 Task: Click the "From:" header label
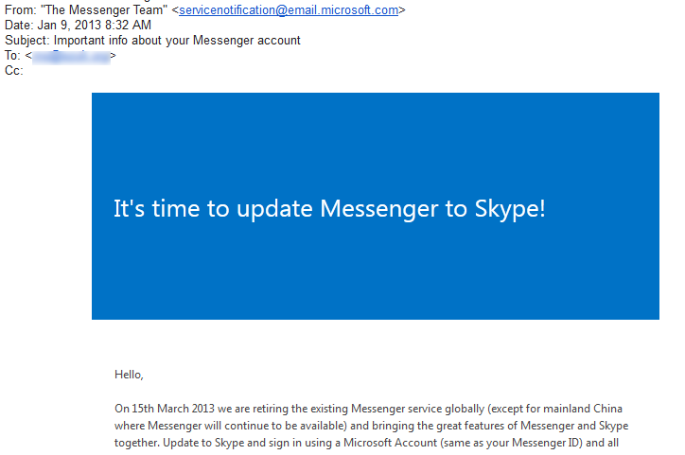20,10
